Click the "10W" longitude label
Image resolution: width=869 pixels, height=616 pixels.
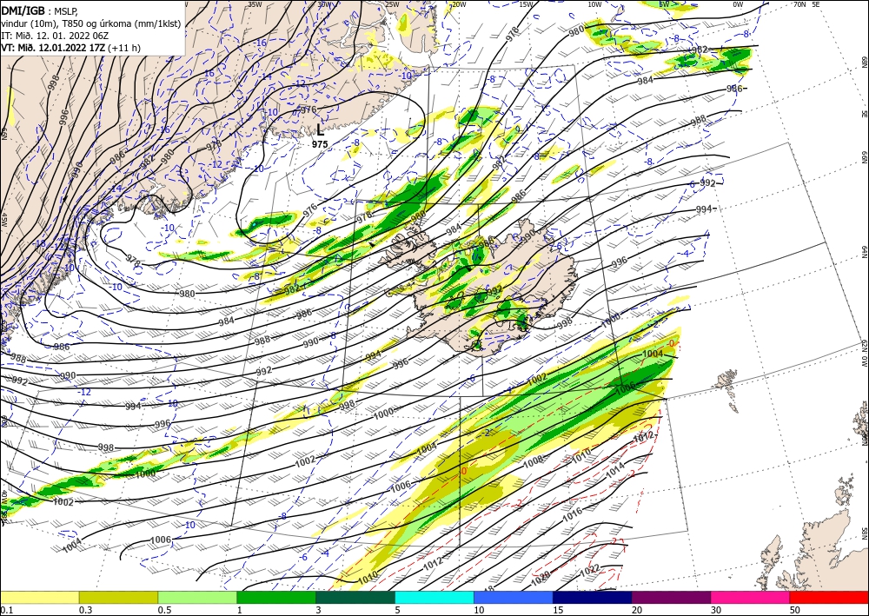pyautogui.click(x=594, y=4)
